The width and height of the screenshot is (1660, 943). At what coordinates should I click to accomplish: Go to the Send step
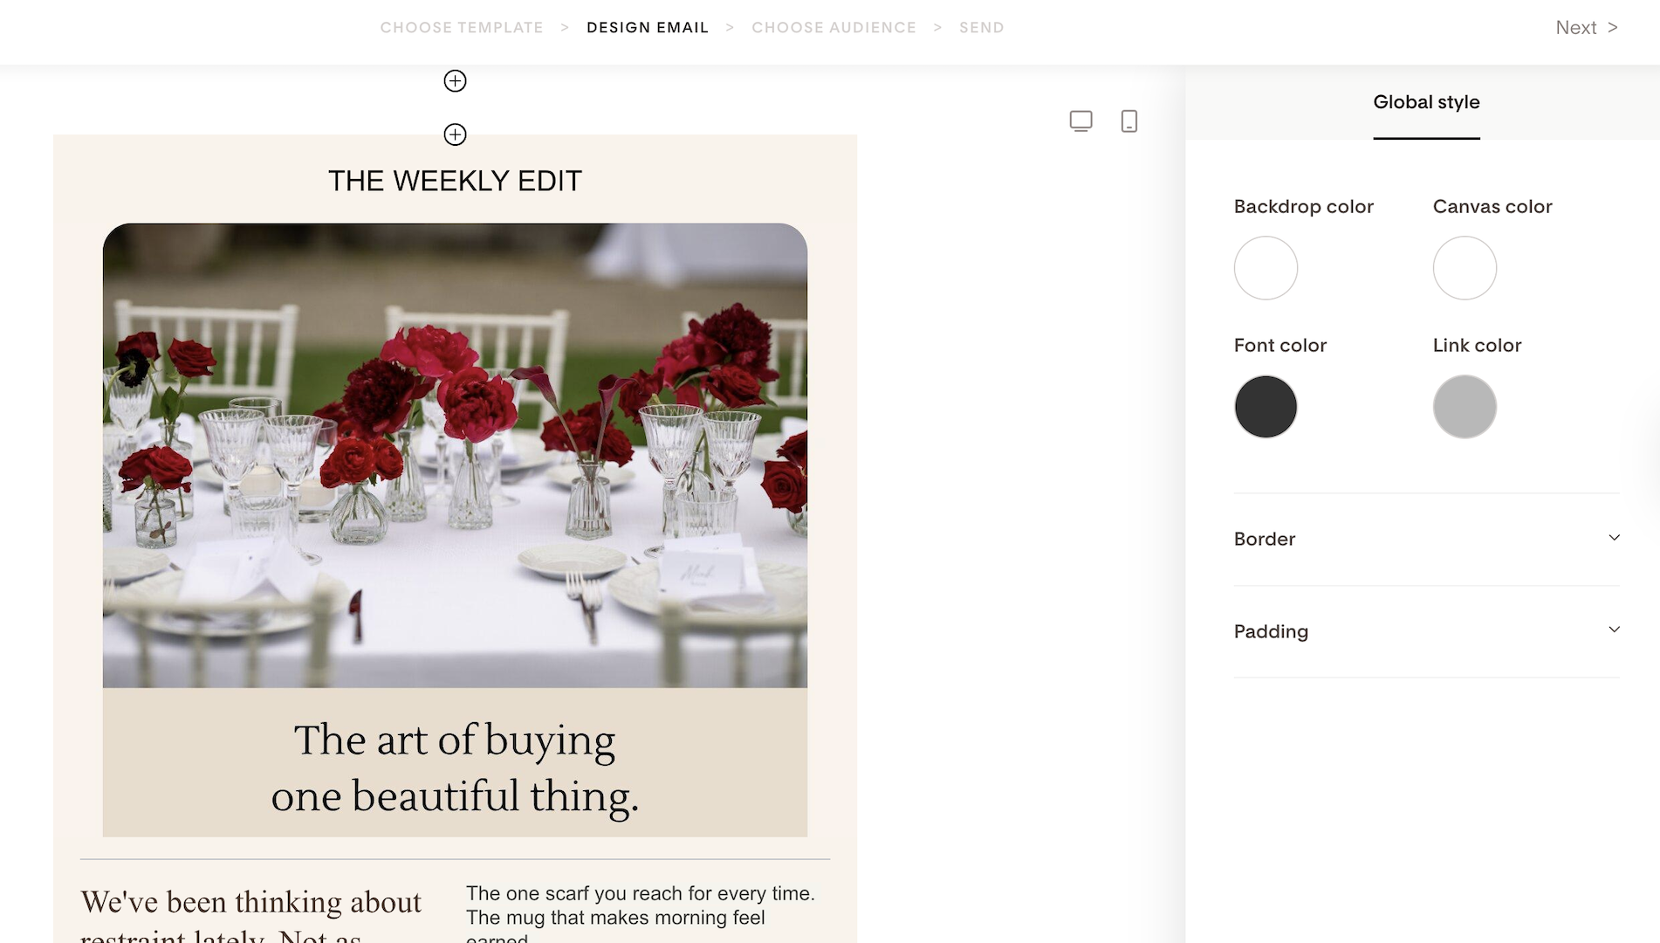981,28
